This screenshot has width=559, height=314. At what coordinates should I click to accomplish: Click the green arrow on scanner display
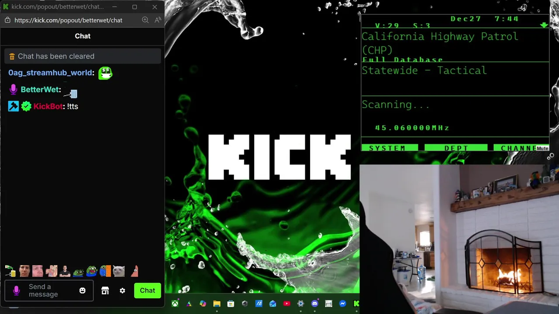(544, 25)
